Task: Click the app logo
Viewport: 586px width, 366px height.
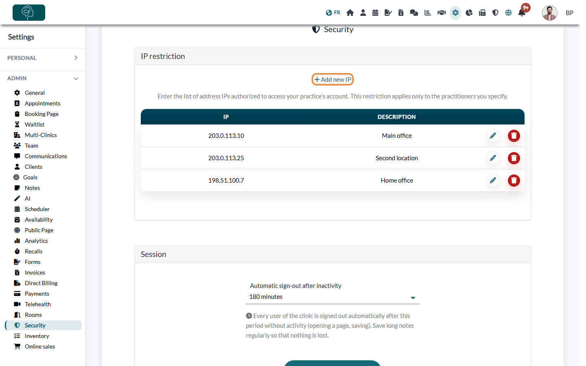Action: (x=29, y=13)
